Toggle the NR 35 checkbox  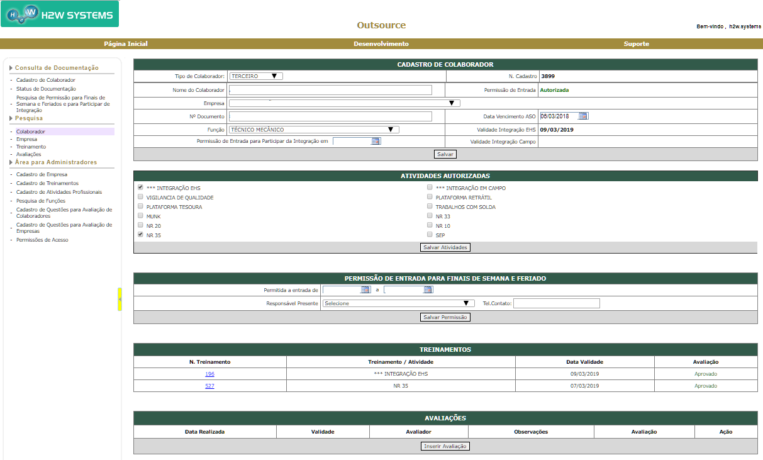[140, 235]
